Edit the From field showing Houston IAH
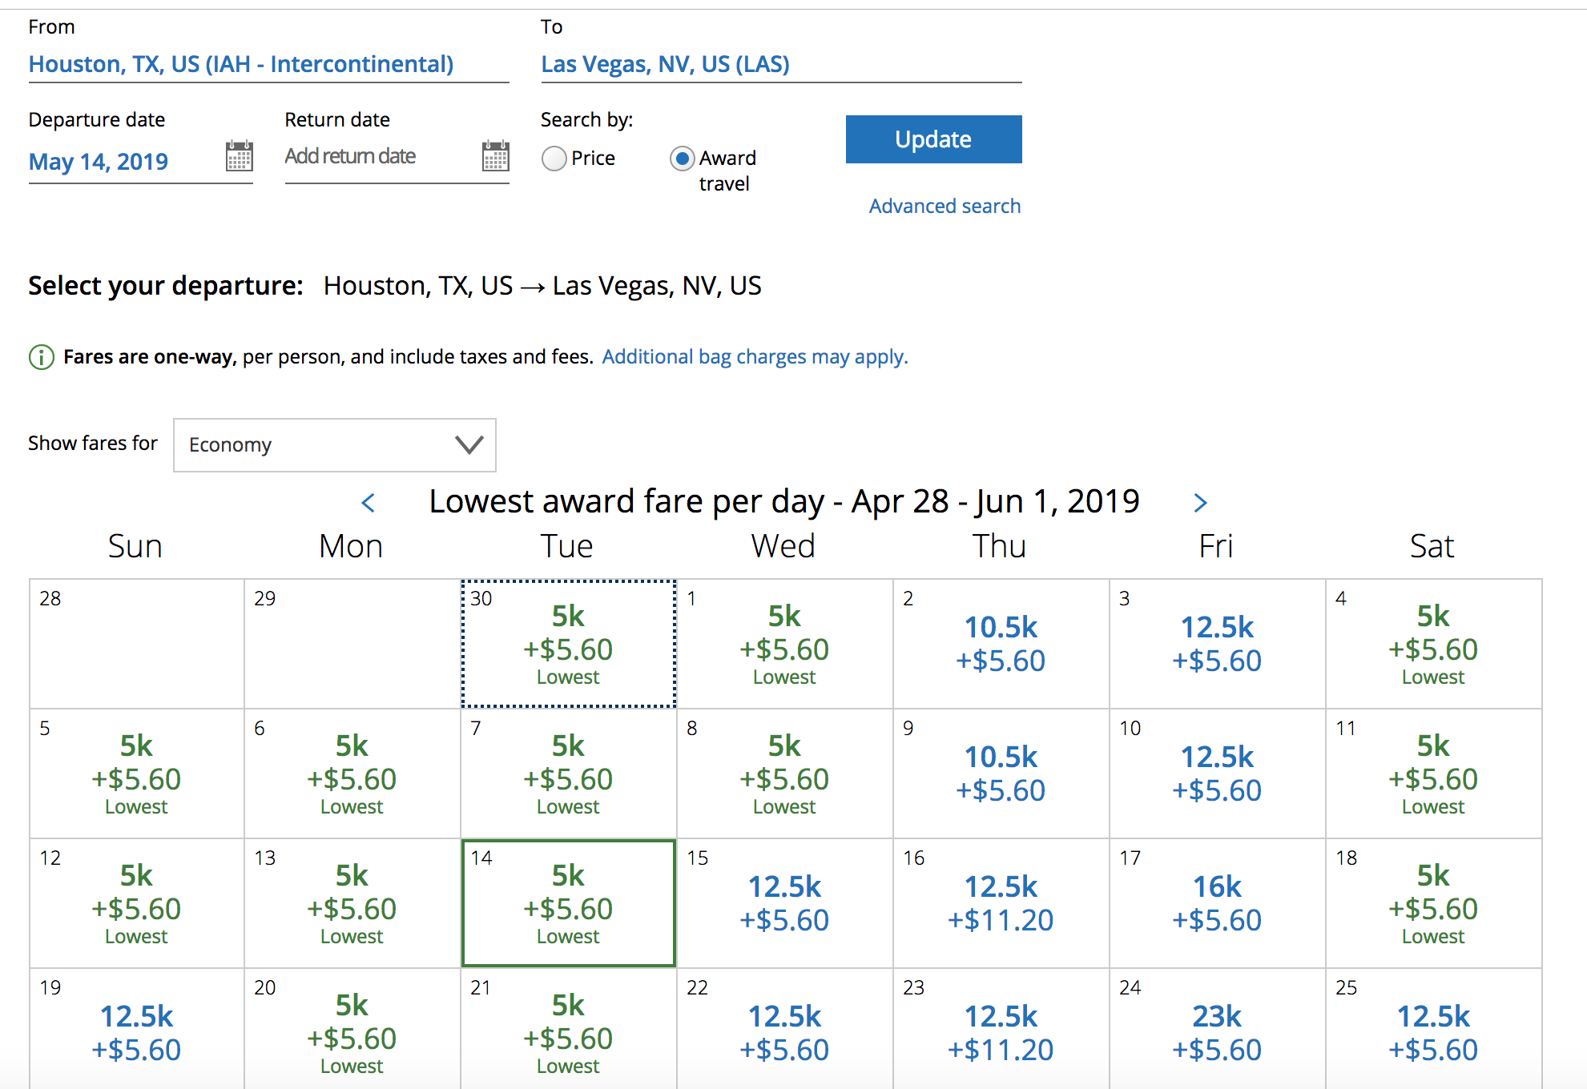This screenshot has width=1587, height=1089. (241, 64)
